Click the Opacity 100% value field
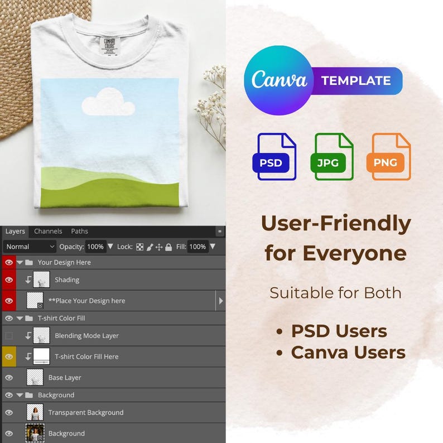This screenshot has height=443, width=443. coord(95,247)
